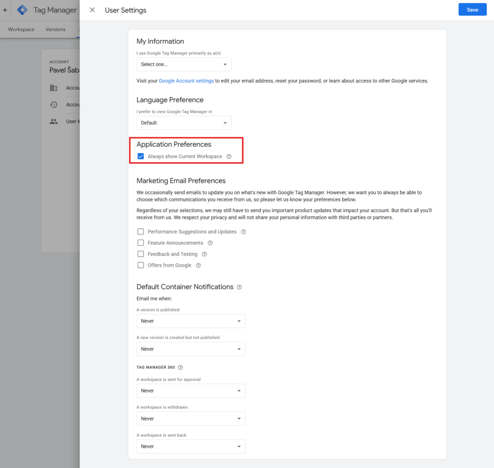Open help icon for Offers from Google
This screenshot has height=468, width=494.
tap(198, 265)
